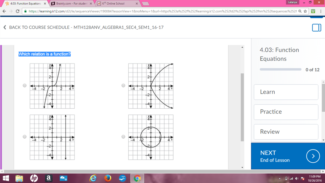Open Action Center flag icon in tray

point(302,179)
